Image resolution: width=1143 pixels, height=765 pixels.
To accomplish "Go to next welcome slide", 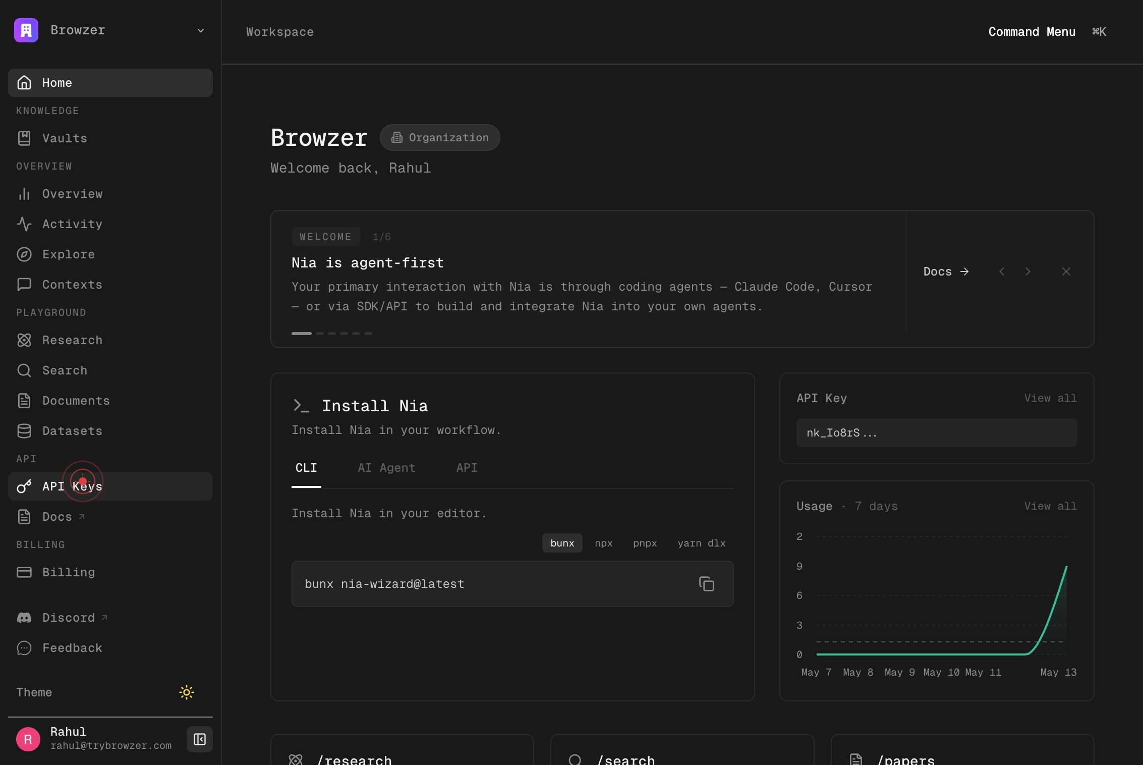I will click(x=1028, y=271).
